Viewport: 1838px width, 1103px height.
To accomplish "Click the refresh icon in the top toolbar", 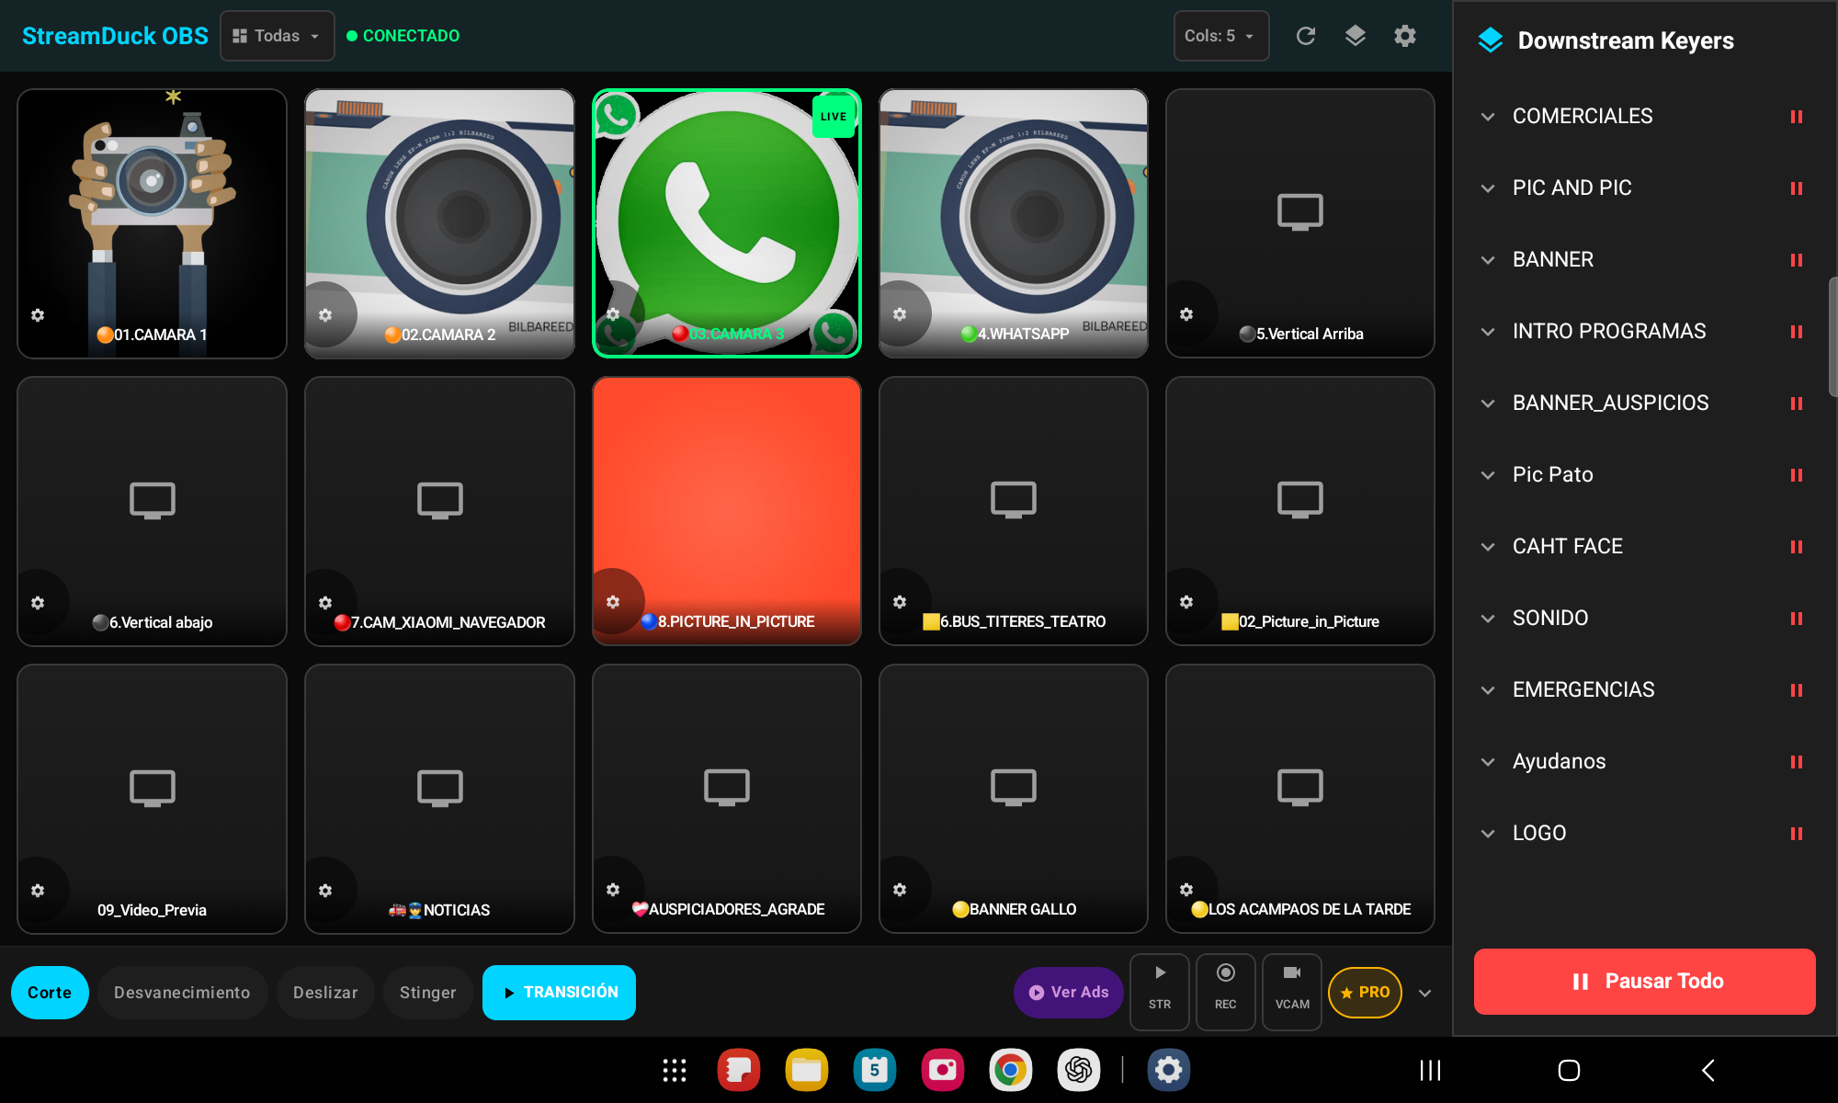I will tap(1306, 36).
